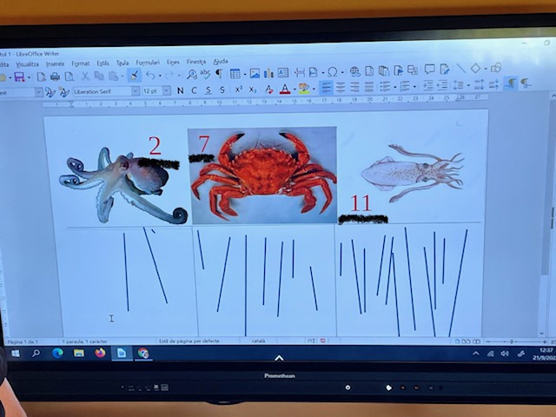
Task: Toggle Bold formatting (N button)
Action: click(x=180, y=90)
